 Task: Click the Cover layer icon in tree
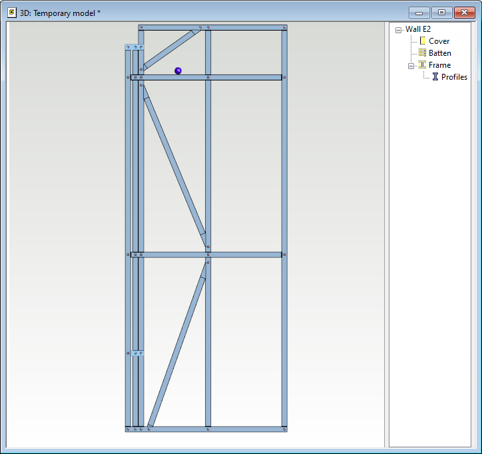pyautogui.click(x=422, y=41)
